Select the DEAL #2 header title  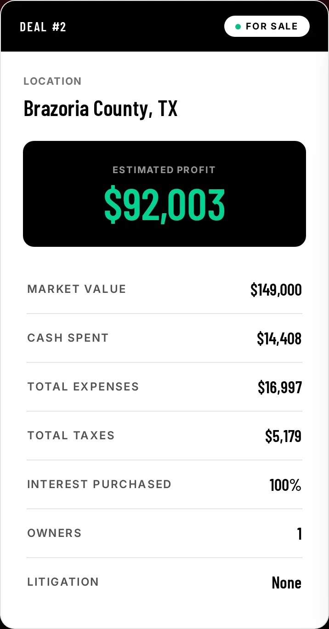pyautogui.click(x=43, y=27)
